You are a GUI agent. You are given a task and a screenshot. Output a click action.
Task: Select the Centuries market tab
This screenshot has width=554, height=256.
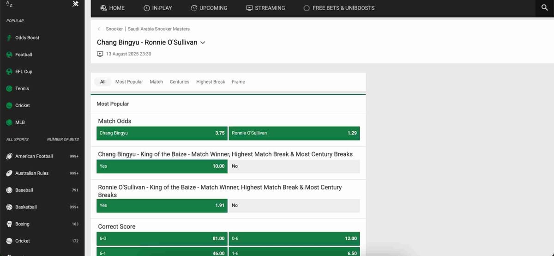click(180, 82)
